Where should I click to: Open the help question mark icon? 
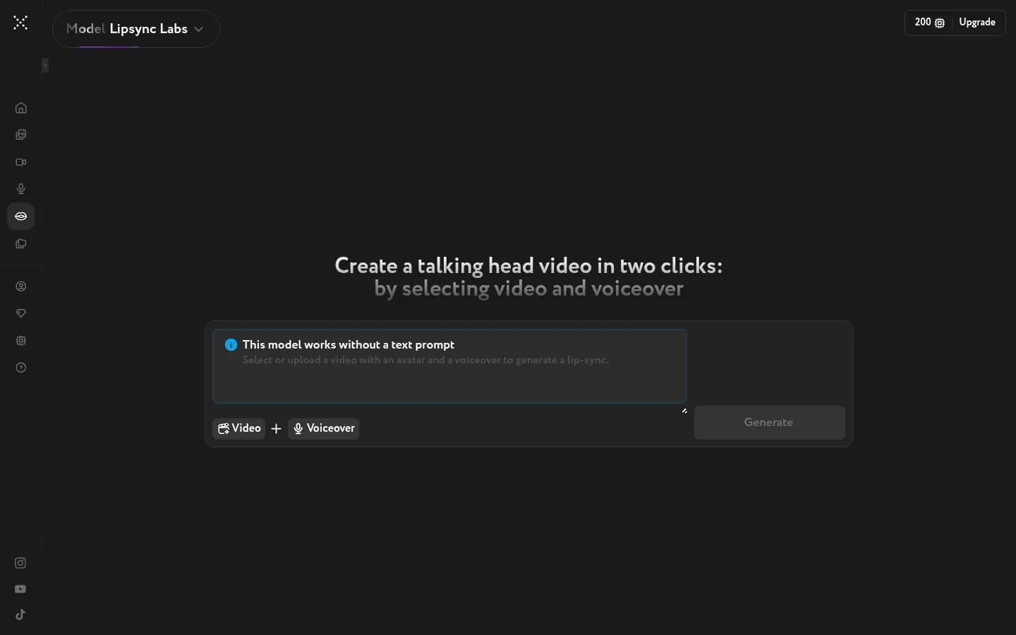point(20,368)
